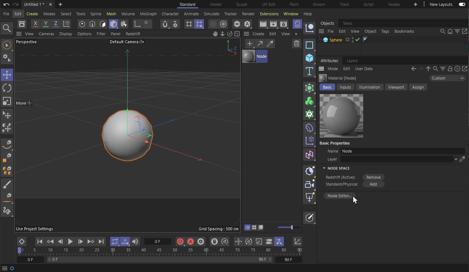The image size is (469, 272).
Task: Click the Text spline tool icon
Action: (309, 71)
